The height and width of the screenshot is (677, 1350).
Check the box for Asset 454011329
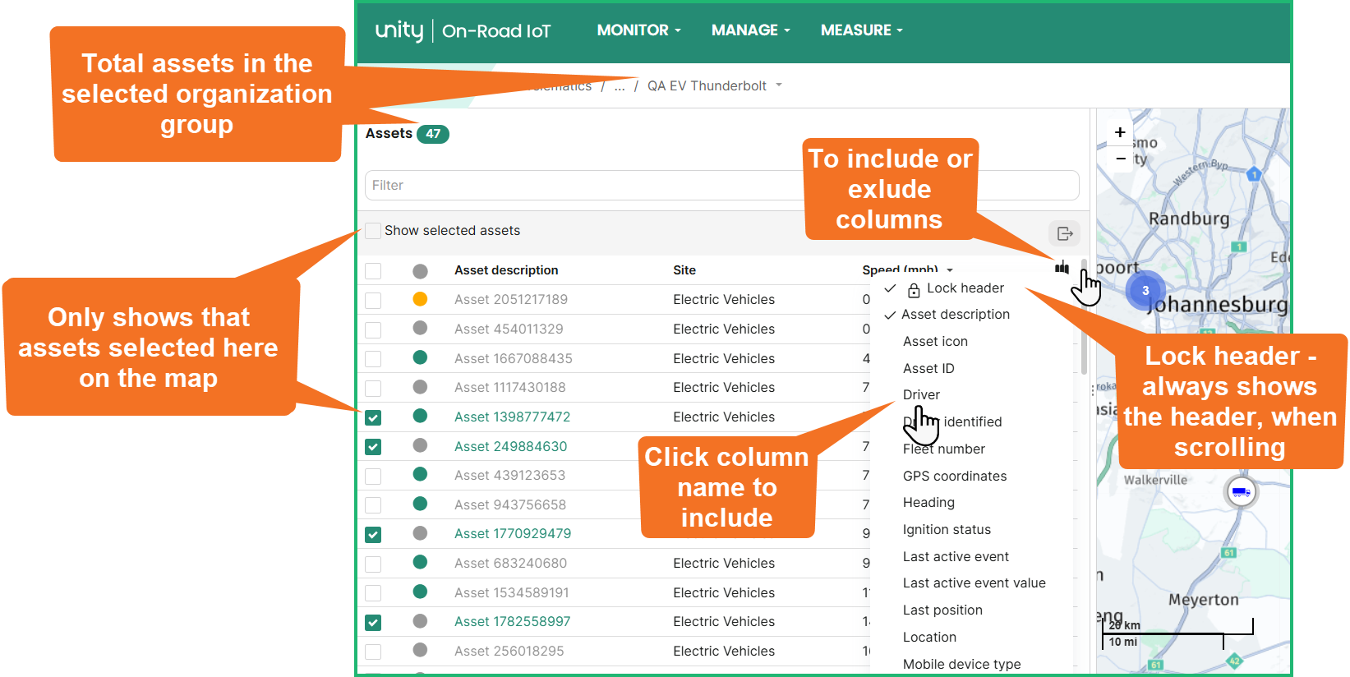coord(373,329)
